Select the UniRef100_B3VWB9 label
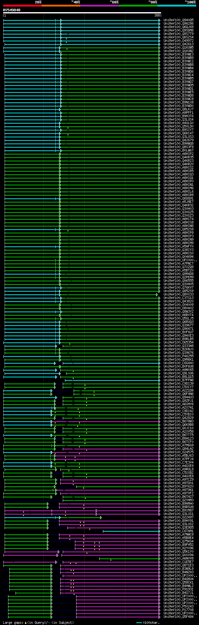199x625 pixels. (x=178, y=58)
